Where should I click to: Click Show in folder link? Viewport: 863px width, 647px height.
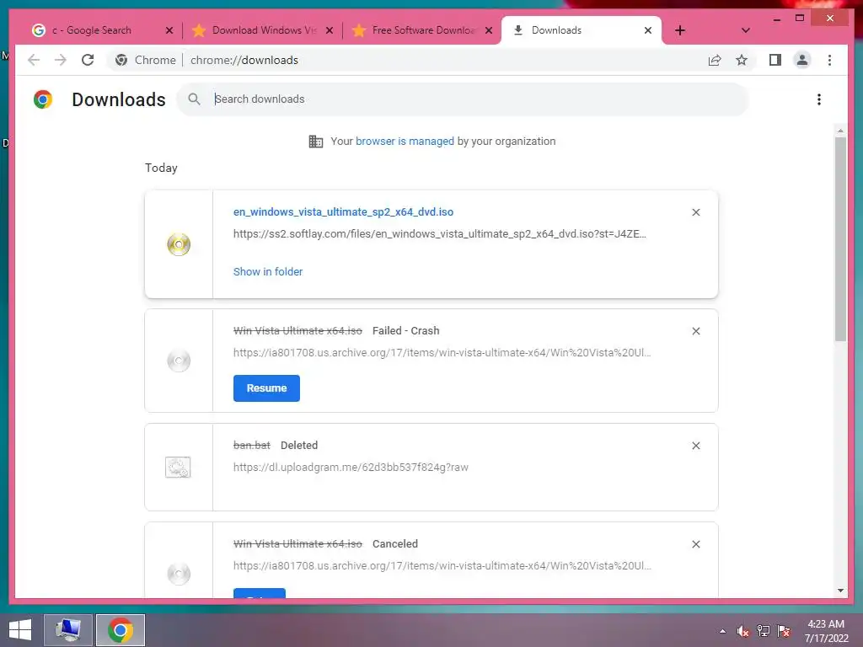268,272
